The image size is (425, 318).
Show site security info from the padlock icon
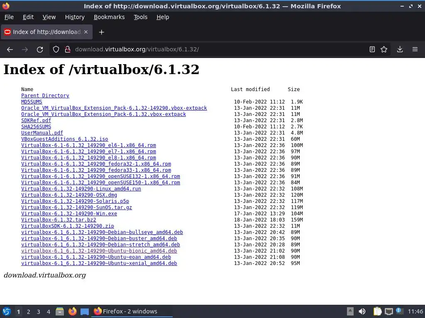(x=68, y=50)
